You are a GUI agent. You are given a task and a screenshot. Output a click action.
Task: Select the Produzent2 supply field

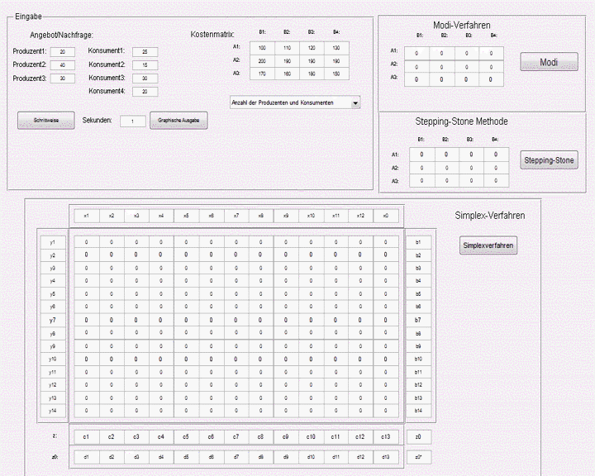point(63,65)
